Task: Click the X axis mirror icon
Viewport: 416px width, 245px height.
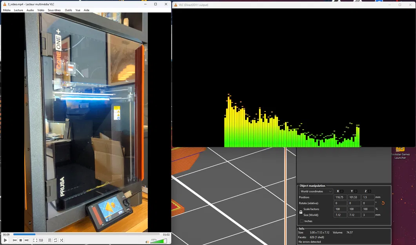Action: tap(342, 191)
